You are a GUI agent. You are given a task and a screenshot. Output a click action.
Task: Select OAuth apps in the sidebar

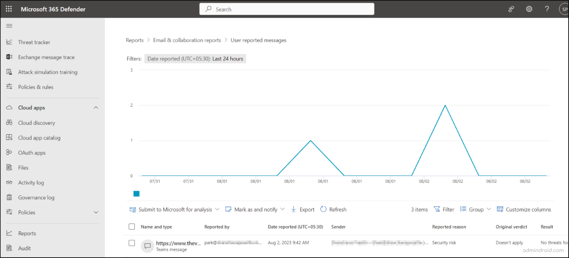[31, 152]
